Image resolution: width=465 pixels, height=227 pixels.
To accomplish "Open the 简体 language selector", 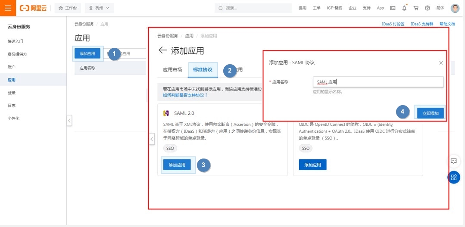I will tap(440, 8).
